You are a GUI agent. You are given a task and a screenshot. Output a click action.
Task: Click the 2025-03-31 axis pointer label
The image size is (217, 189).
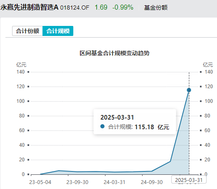pos(189,180)
